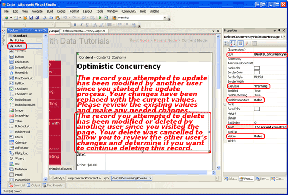Open Properties window position dropdown arrow
This screenshot has width=288, height=195.
275,31
